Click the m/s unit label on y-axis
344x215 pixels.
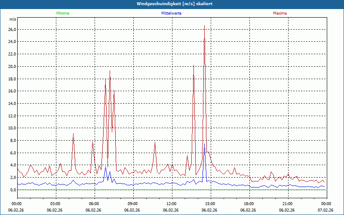pyautogui.click(x=13, y=19)
